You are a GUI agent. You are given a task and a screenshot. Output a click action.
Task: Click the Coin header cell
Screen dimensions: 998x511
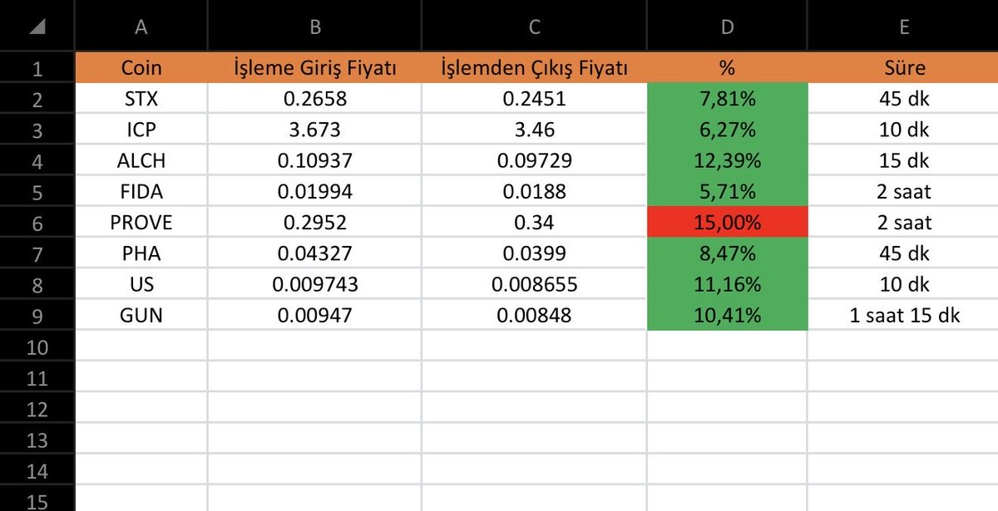[141, 68]
